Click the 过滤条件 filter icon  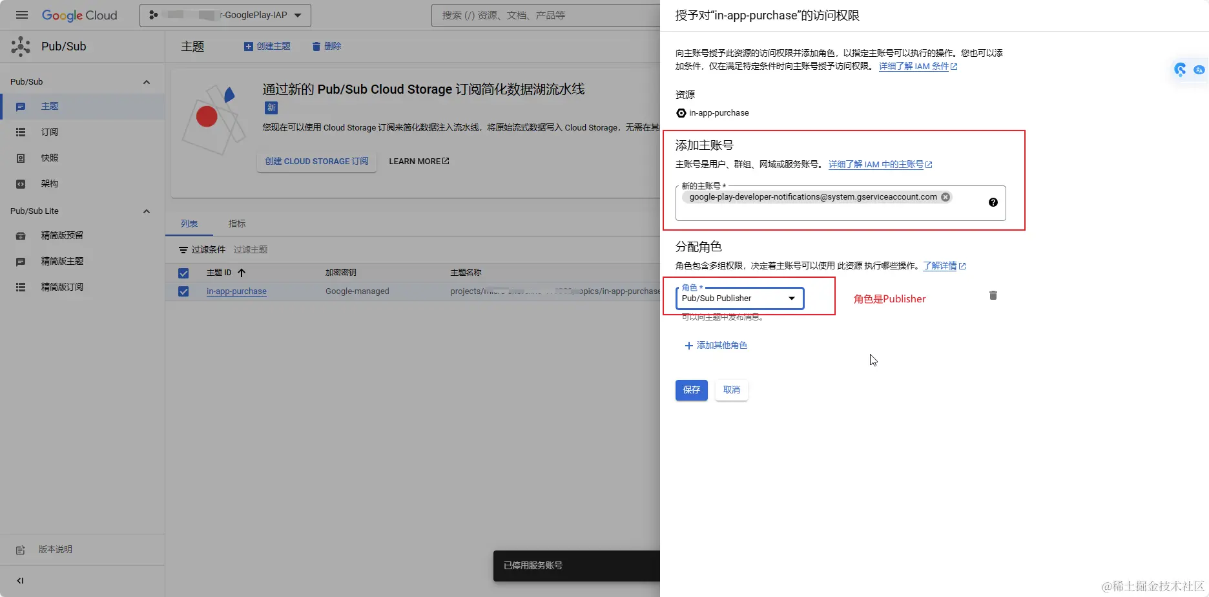[x=183, y=250]
